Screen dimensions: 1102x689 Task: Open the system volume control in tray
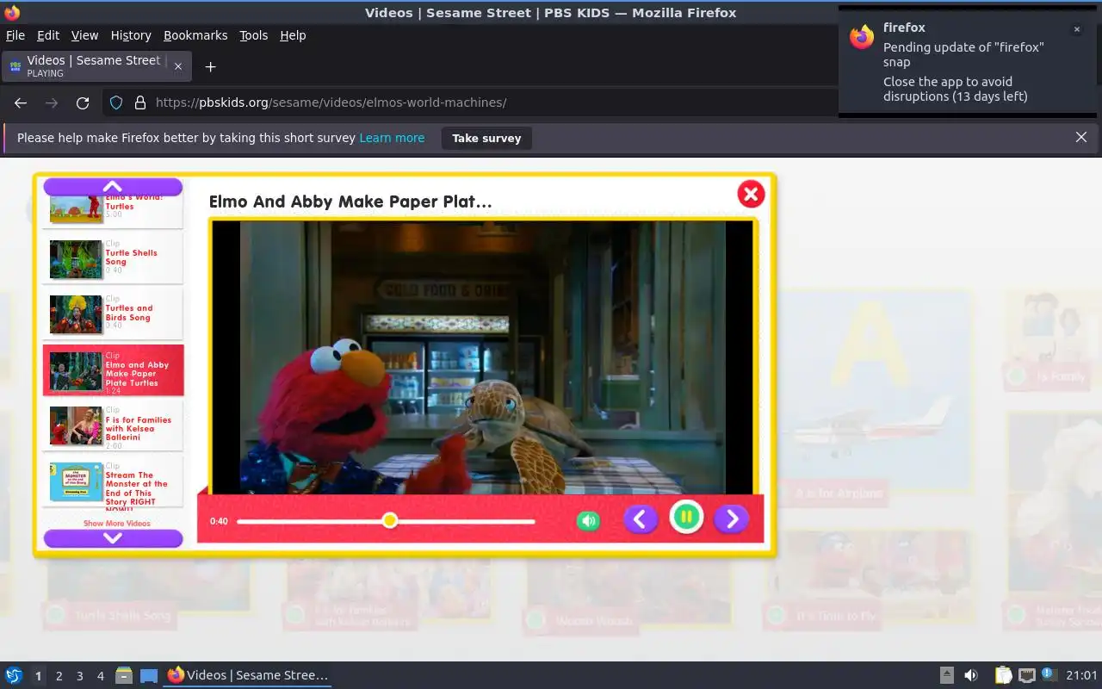[971, 675]
